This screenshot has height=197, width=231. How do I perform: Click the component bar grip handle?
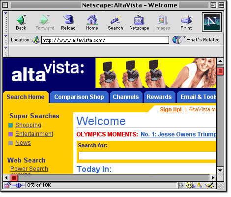coord(181,186)
